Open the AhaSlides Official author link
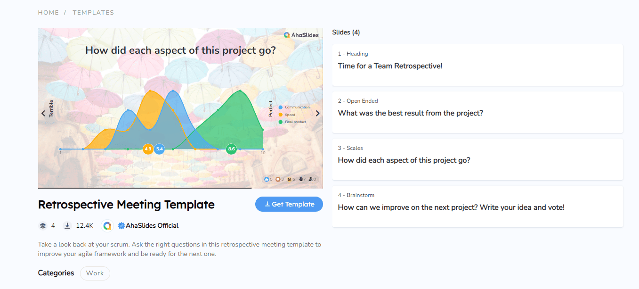 (152, 226)
